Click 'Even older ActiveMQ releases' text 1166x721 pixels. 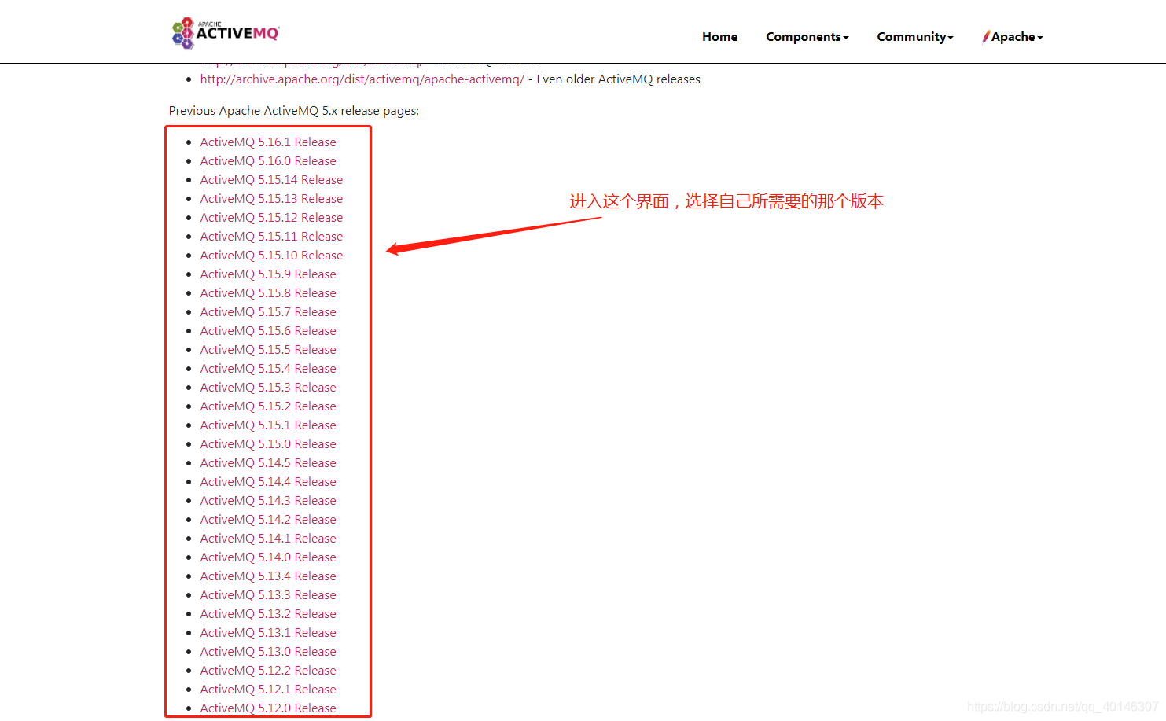(x=619, y=79)
